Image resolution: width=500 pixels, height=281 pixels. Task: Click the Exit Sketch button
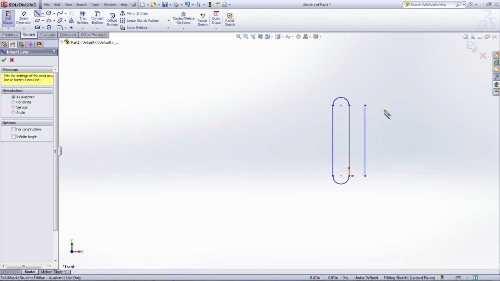click(x=8, y=18)
